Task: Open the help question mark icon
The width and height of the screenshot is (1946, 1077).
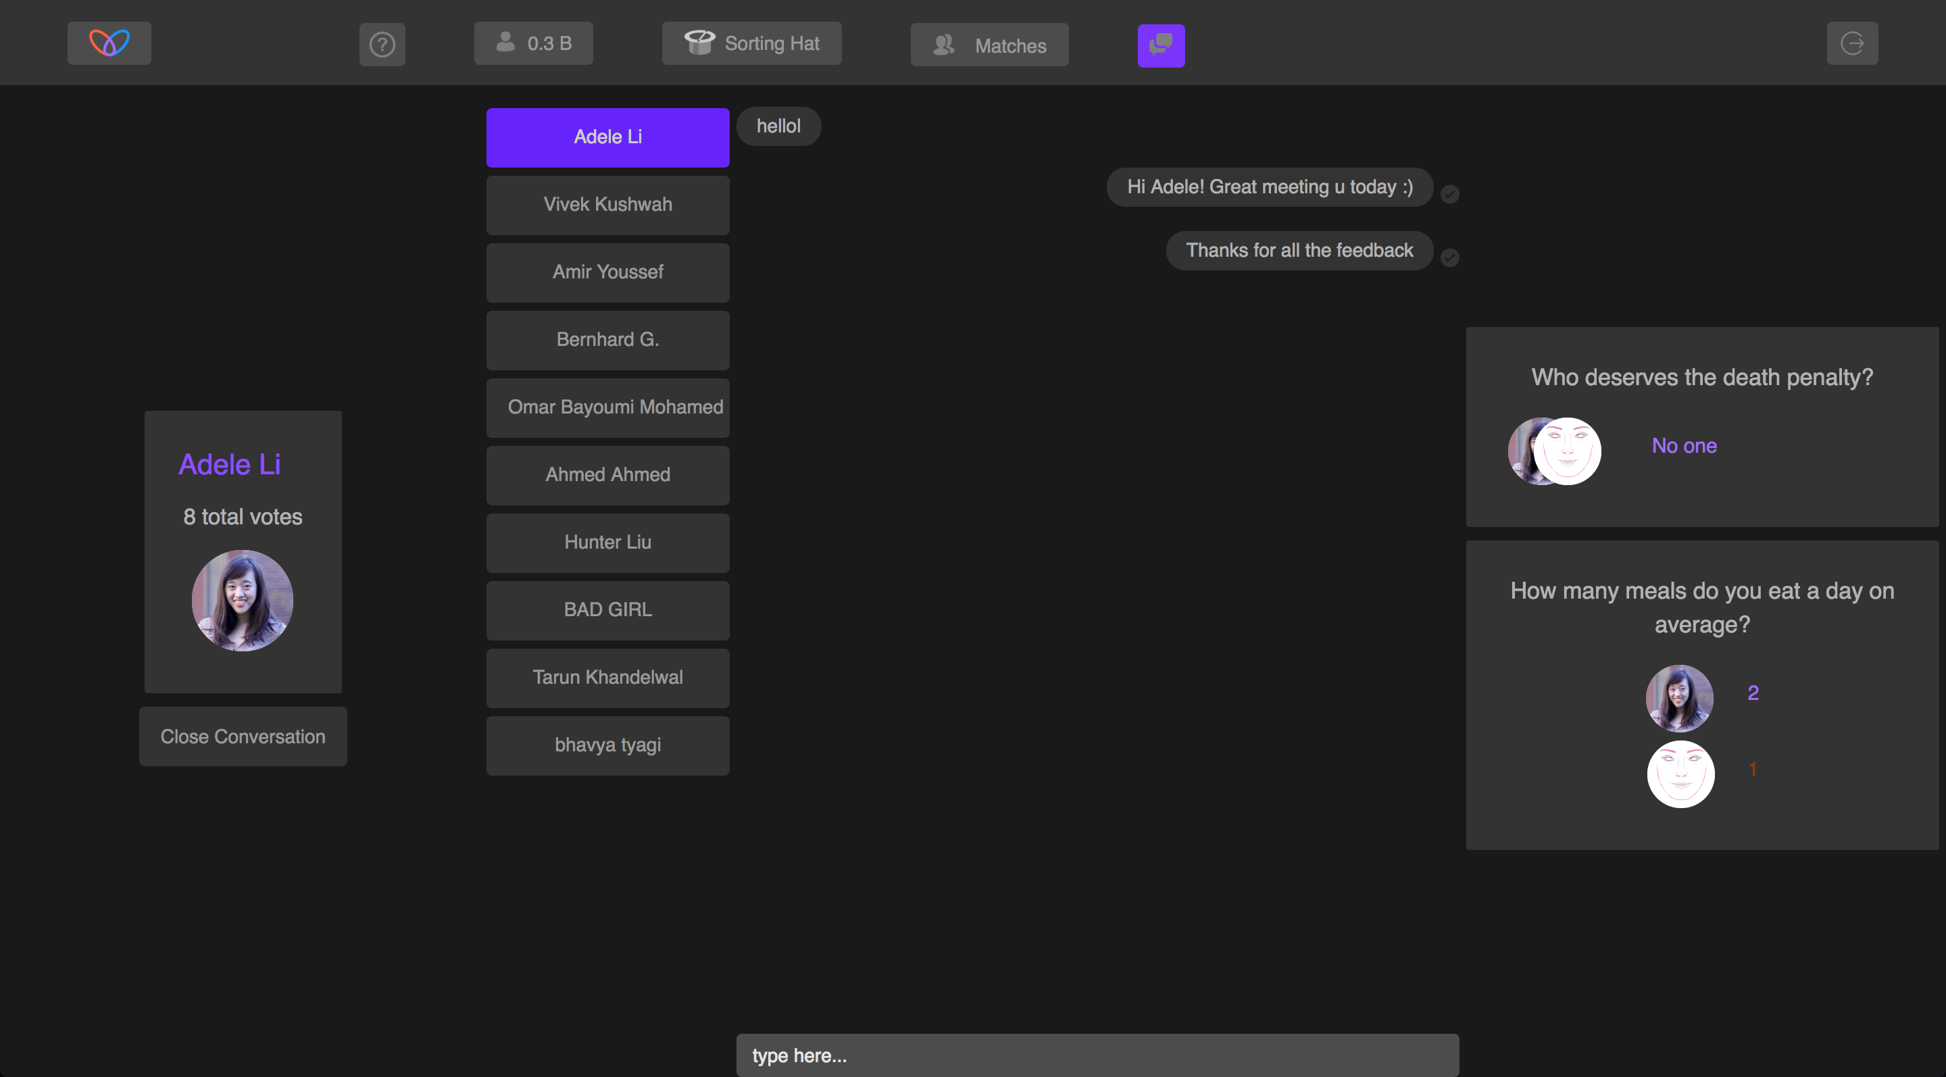Action: pyautogui.click(x=382, y=45)
